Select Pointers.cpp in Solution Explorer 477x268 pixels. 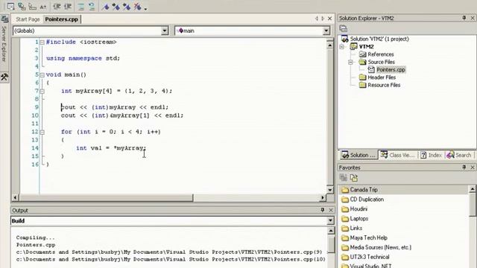[x=391, y=70]
